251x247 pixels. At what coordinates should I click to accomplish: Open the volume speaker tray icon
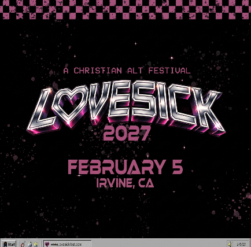click(231, 244)
